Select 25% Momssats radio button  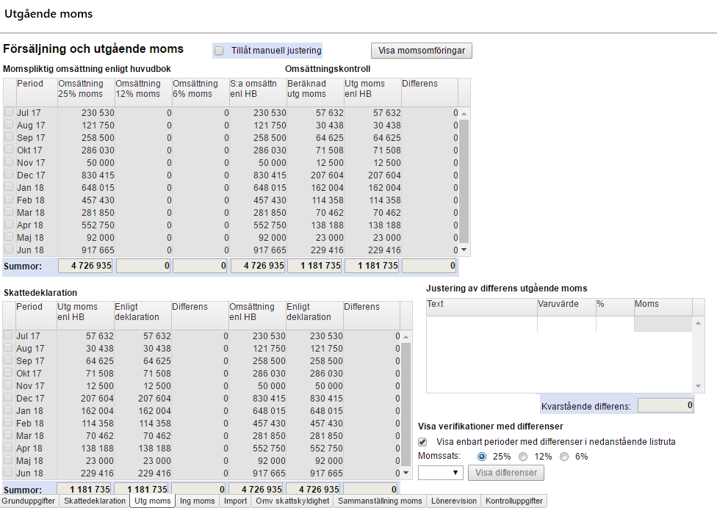point(481,457)
